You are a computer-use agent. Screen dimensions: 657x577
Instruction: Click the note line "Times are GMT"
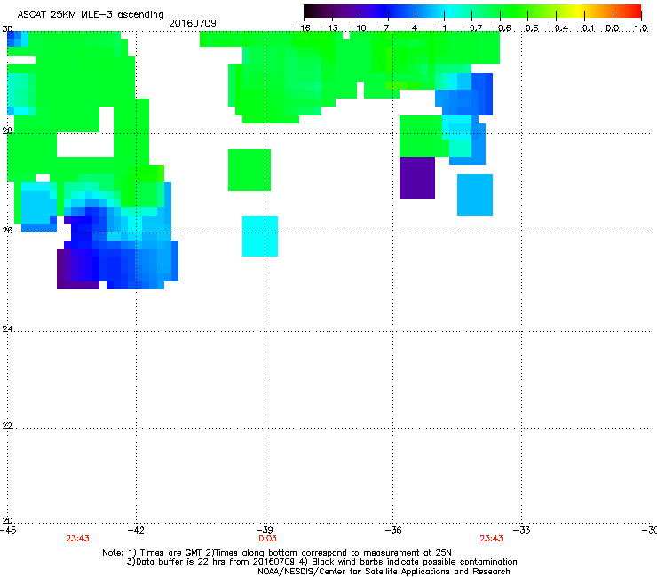click(x=277, y=553)
